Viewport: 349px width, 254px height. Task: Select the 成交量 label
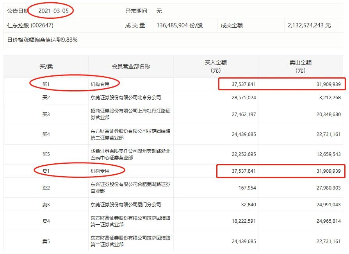pyautogui.click(x=135, y=25)
